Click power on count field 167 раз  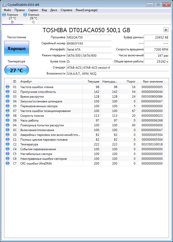pos(156,55)
